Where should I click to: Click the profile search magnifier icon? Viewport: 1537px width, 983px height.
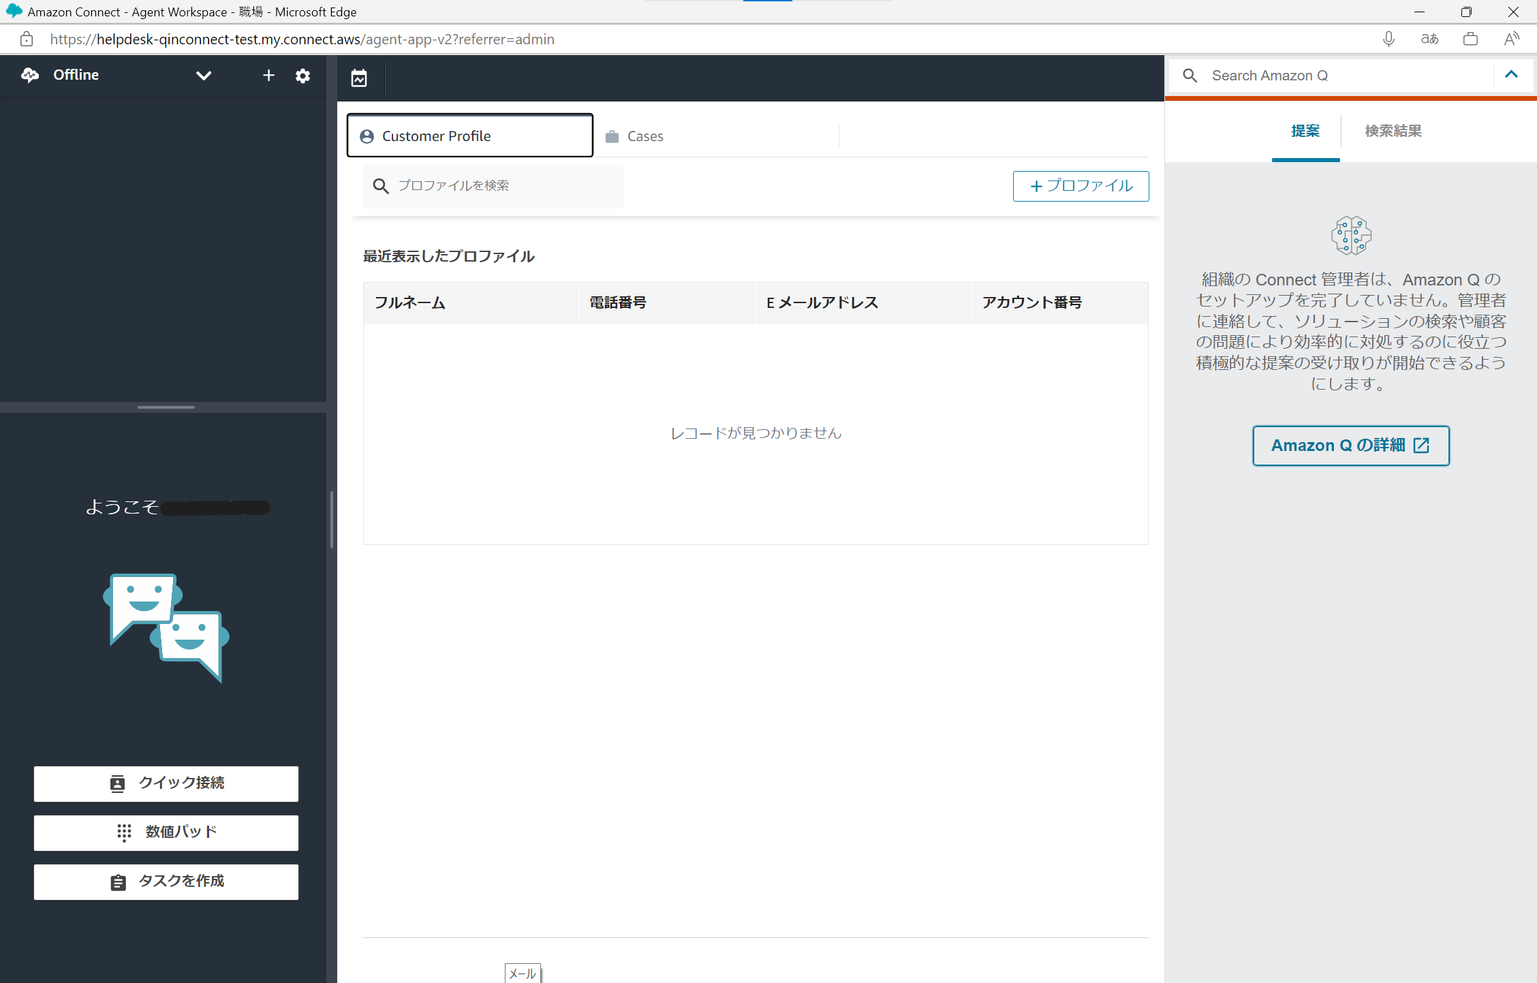click(381, 186)
